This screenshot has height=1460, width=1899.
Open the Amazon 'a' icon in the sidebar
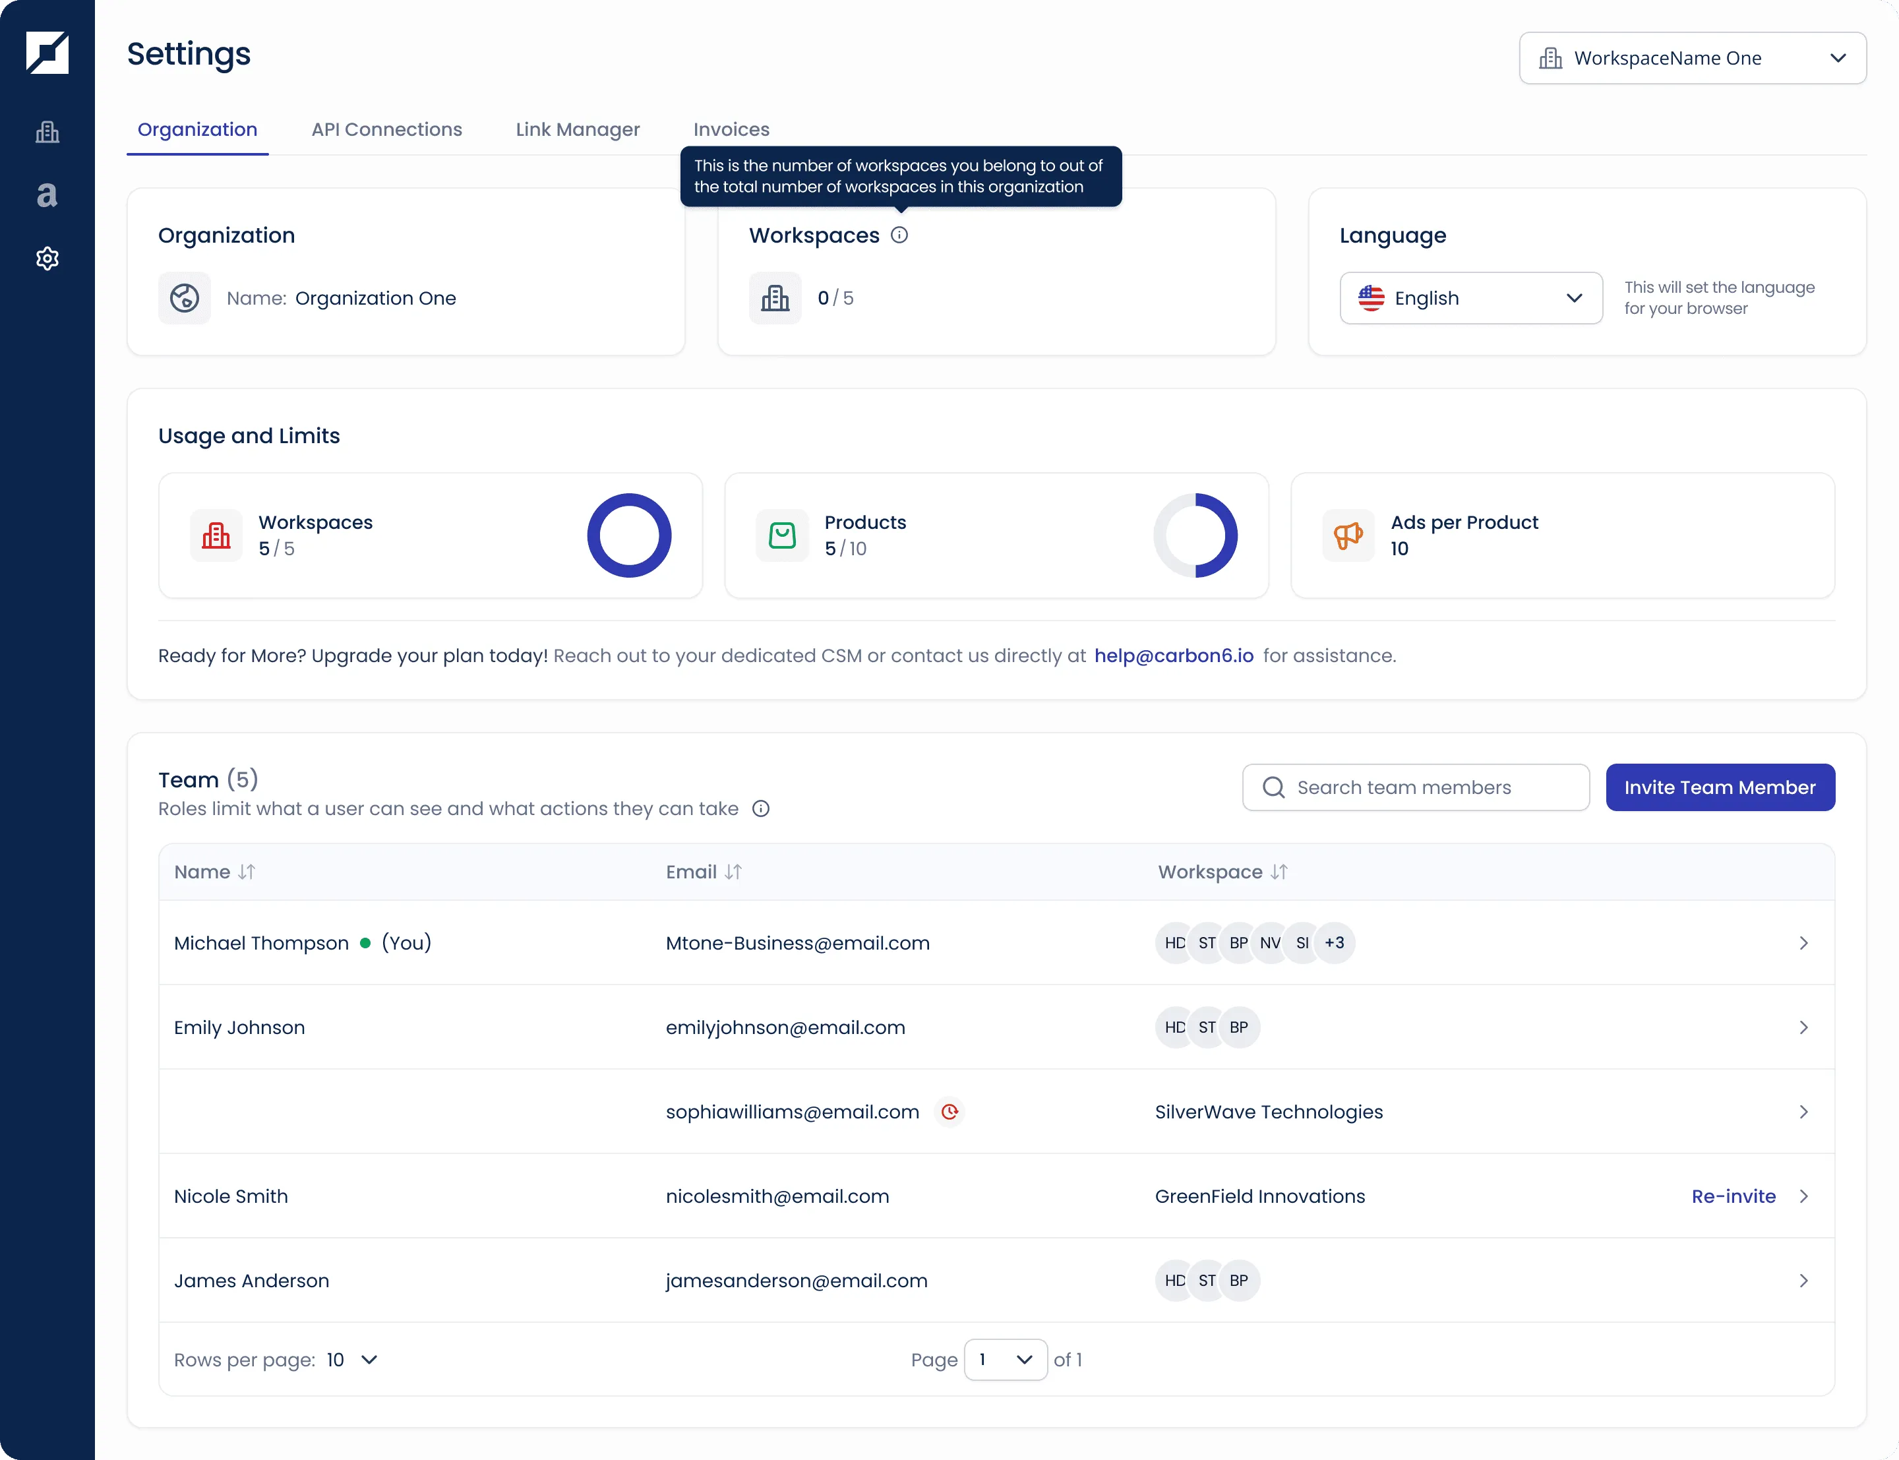coord(47,195)
